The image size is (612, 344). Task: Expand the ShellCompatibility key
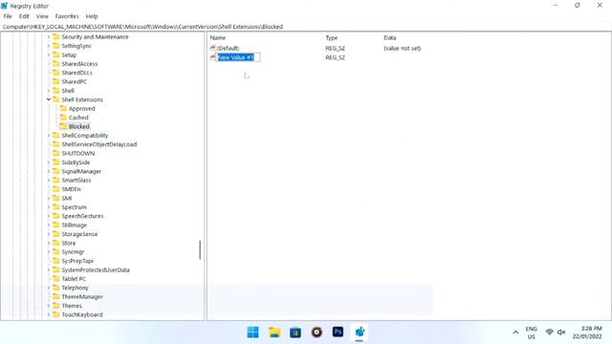[49, 136]
